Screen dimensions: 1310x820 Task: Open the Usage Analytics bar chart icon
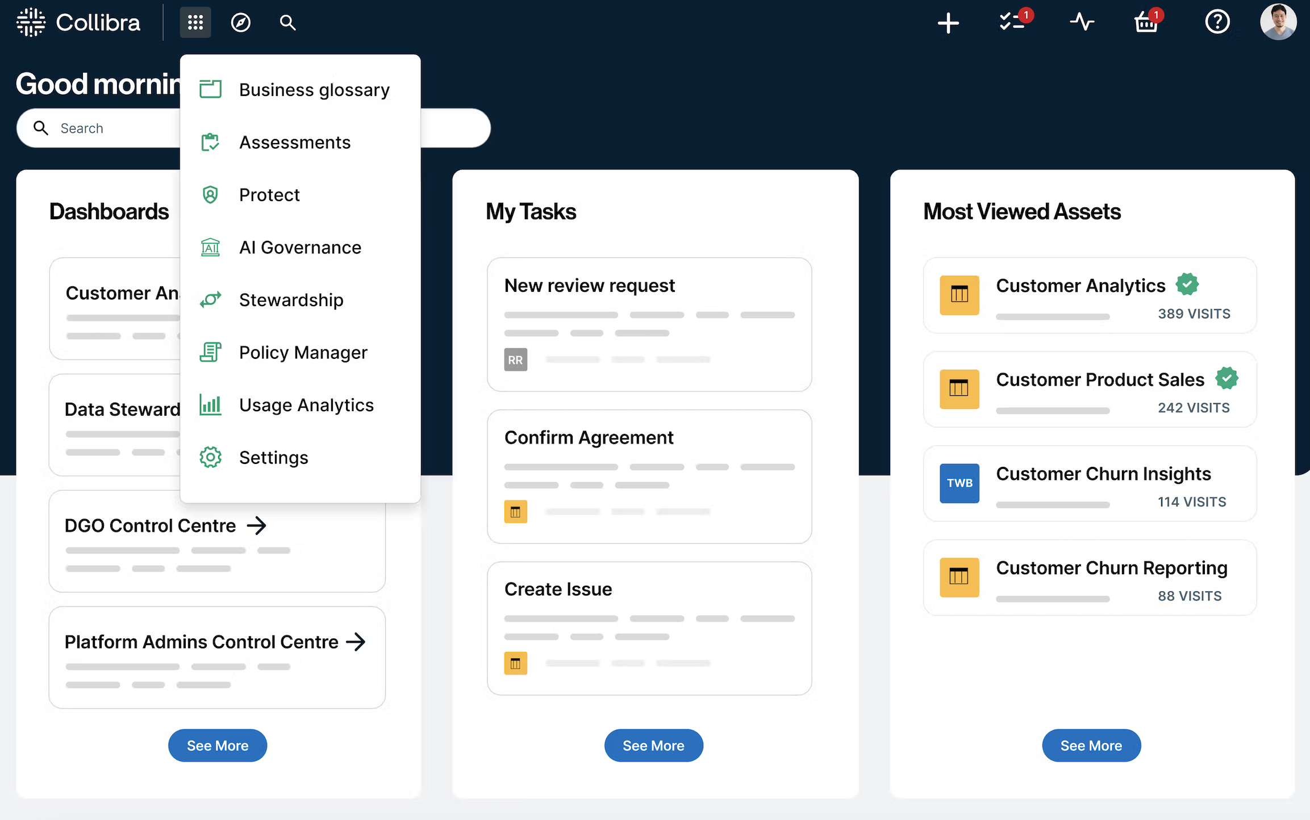210,405
